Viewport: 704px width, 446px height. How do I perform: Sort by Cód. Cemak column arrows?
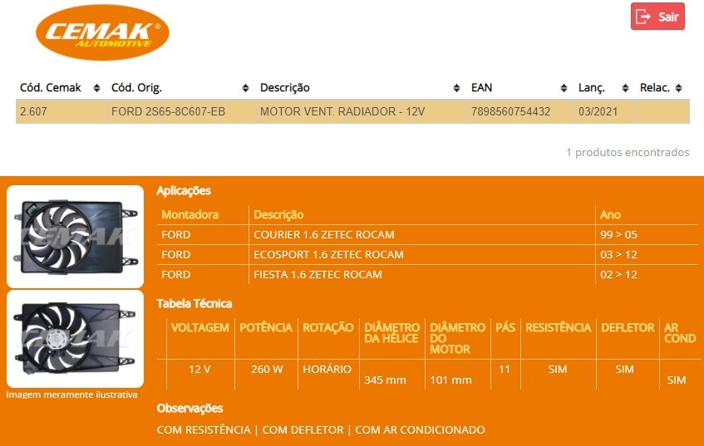96,88
